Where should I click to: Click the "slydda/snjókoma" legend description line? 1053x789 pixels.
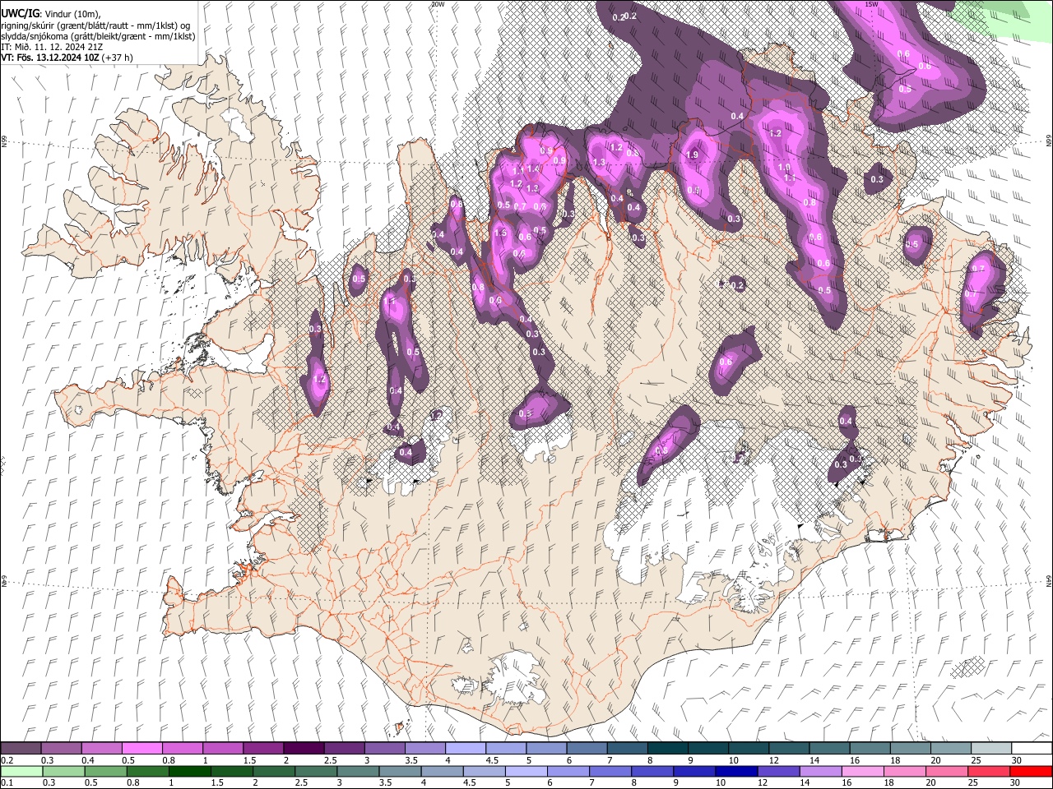point(99,36)
